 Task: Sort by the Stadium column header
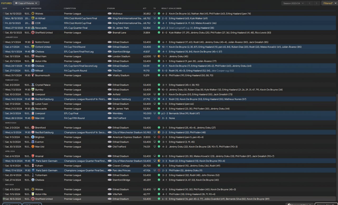pyautogui.click(x=111, y=8)
